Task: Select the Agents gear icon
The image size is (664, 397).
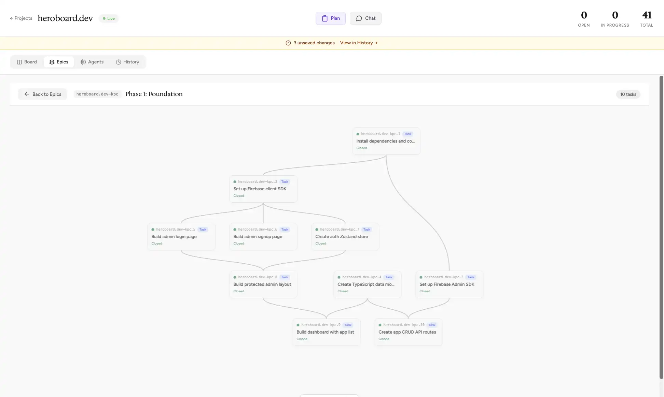Action: [84, 62]
